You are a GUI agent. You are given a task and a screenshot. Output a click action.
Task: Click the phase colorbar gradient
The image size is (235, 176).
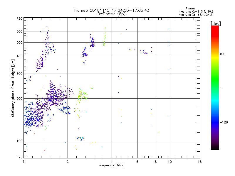point(215,87)
